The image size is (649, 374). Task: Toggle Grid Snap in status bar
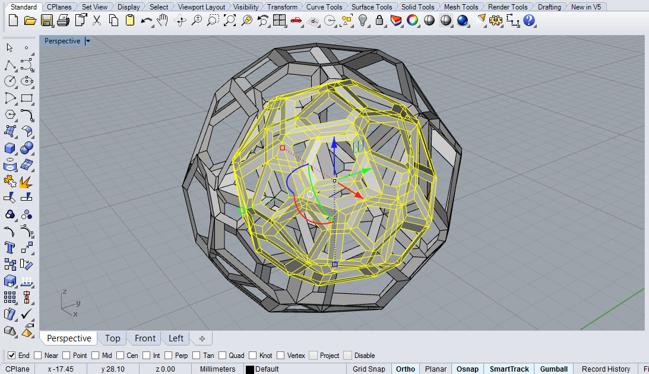tap(369, 369)
